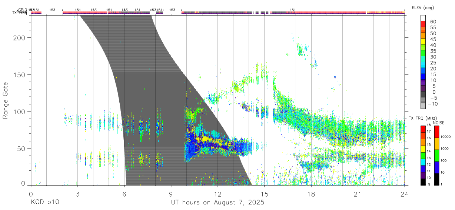Click the '151' CPID label above hour 17

(x=293, y=10)
